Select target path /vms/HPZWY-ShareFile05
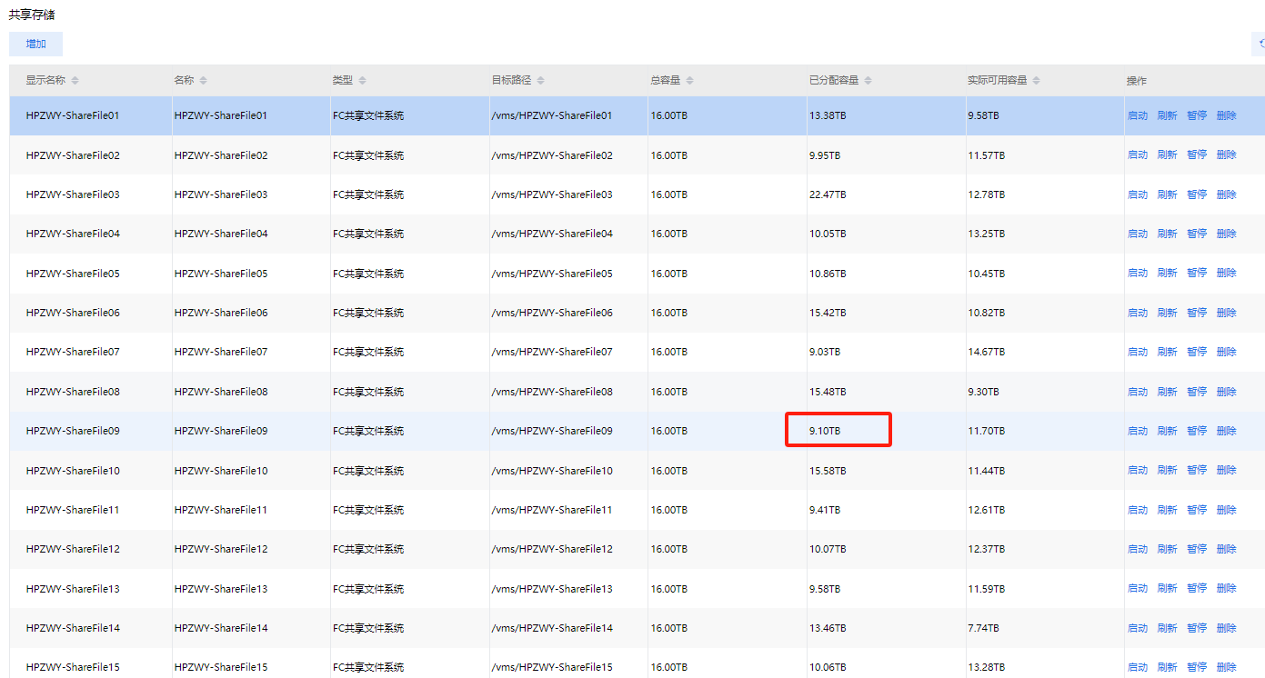The height and width of the screenshot is (678, 1265). 552,274
